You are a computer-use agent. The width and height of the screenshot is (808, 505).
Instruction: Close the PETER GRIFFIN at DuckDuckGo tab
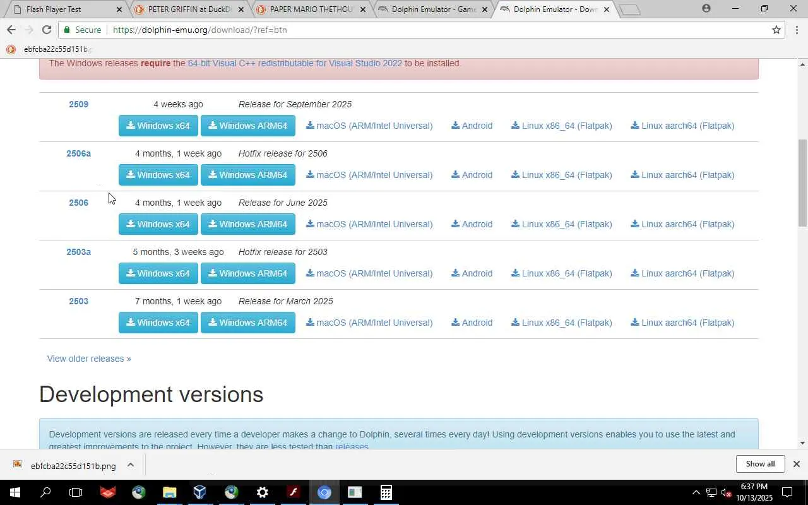click(x=241, y=9)
